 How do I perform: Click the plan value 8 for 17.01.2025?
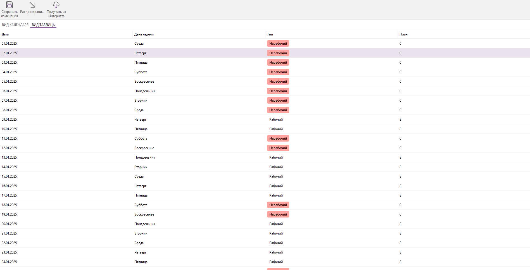tap(400, 195)
